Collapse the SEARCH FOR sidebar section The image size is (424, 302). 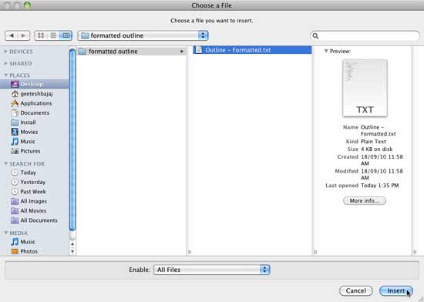[x=5, y=163]
